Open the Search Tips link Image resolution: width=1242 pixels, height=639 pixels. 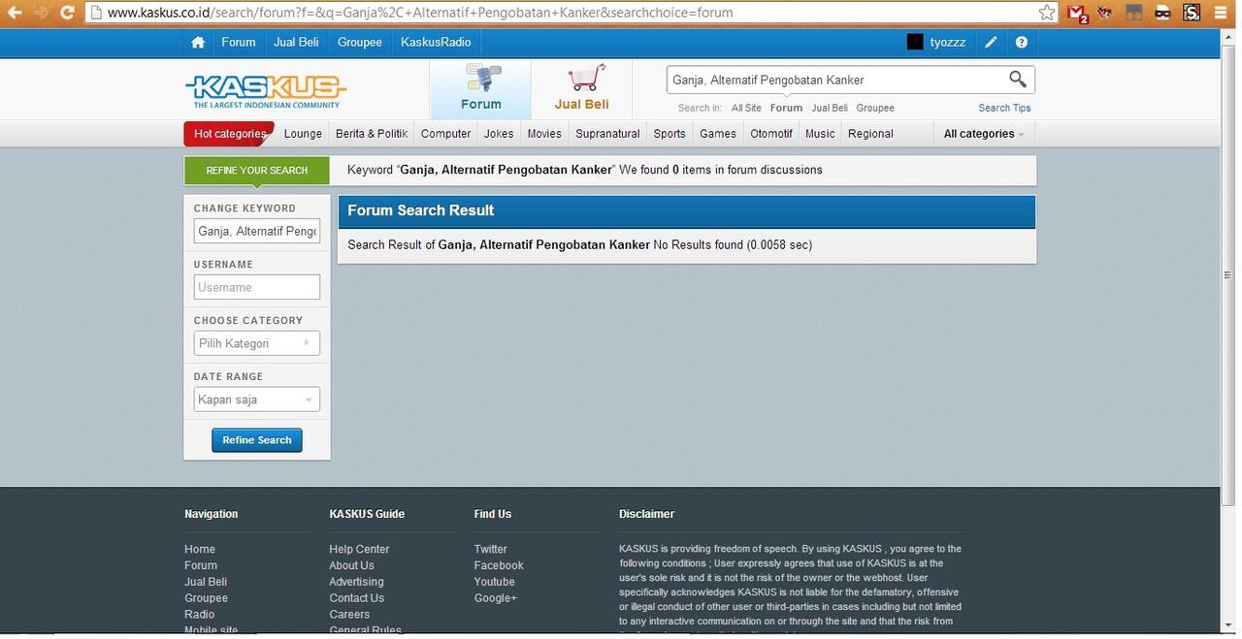coord(1004,108)
